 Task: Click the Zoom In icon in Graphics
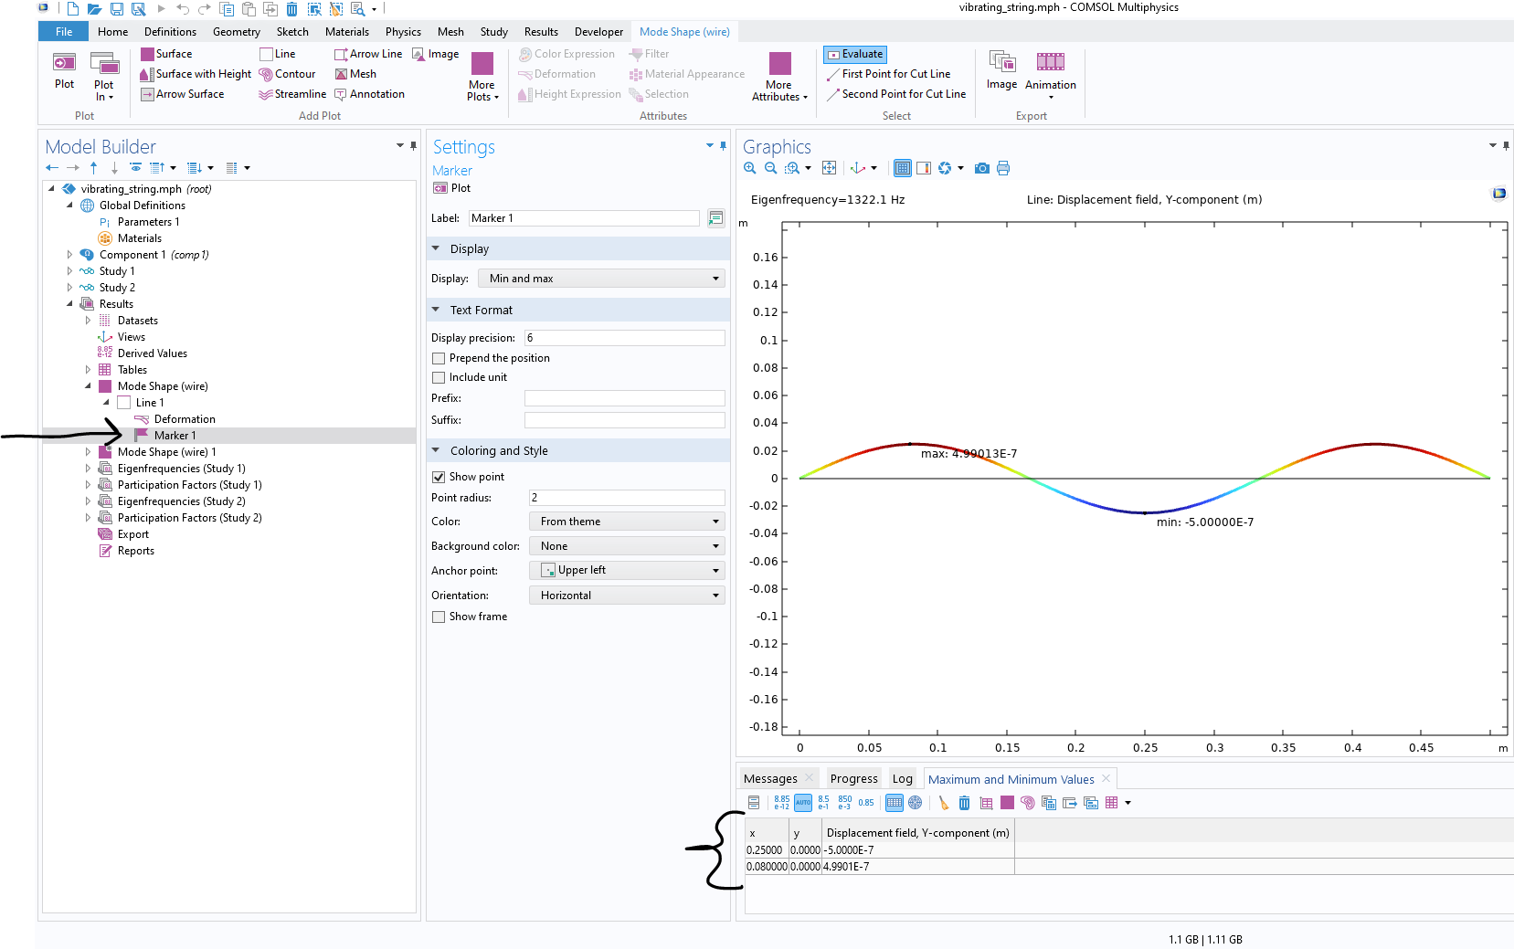750,168
